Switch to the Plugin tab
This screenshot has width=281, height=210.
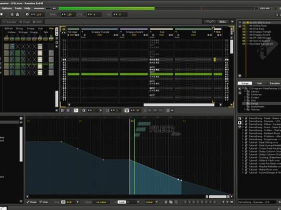click(x=25, y=22)
